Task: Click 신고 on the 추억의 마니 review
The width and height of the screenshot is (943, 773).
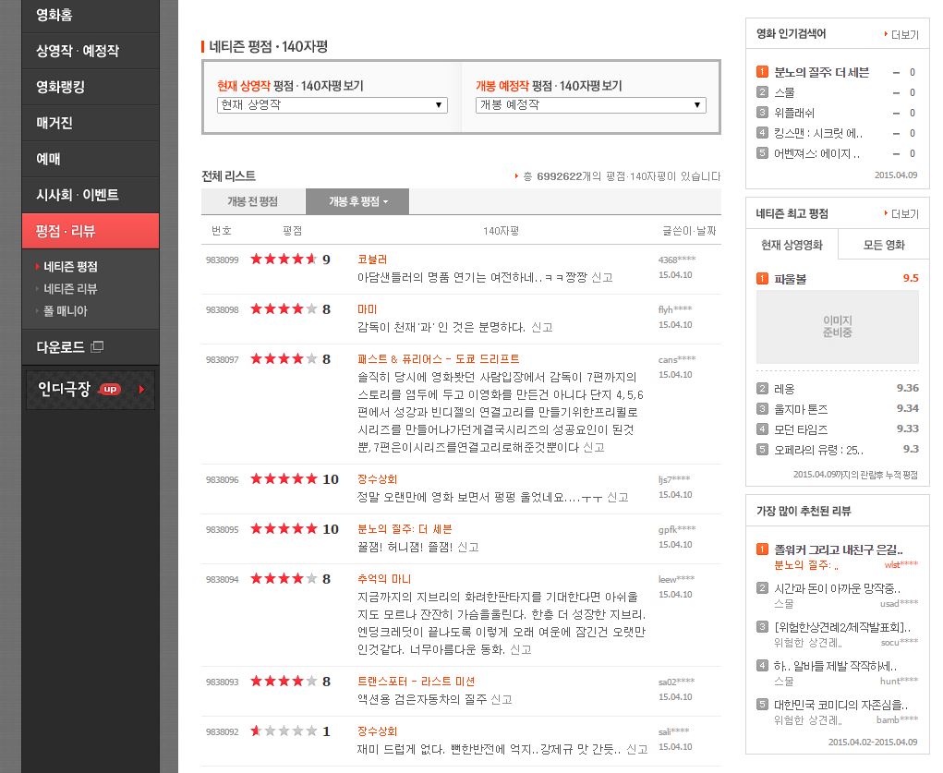Action: coord(521,649)
